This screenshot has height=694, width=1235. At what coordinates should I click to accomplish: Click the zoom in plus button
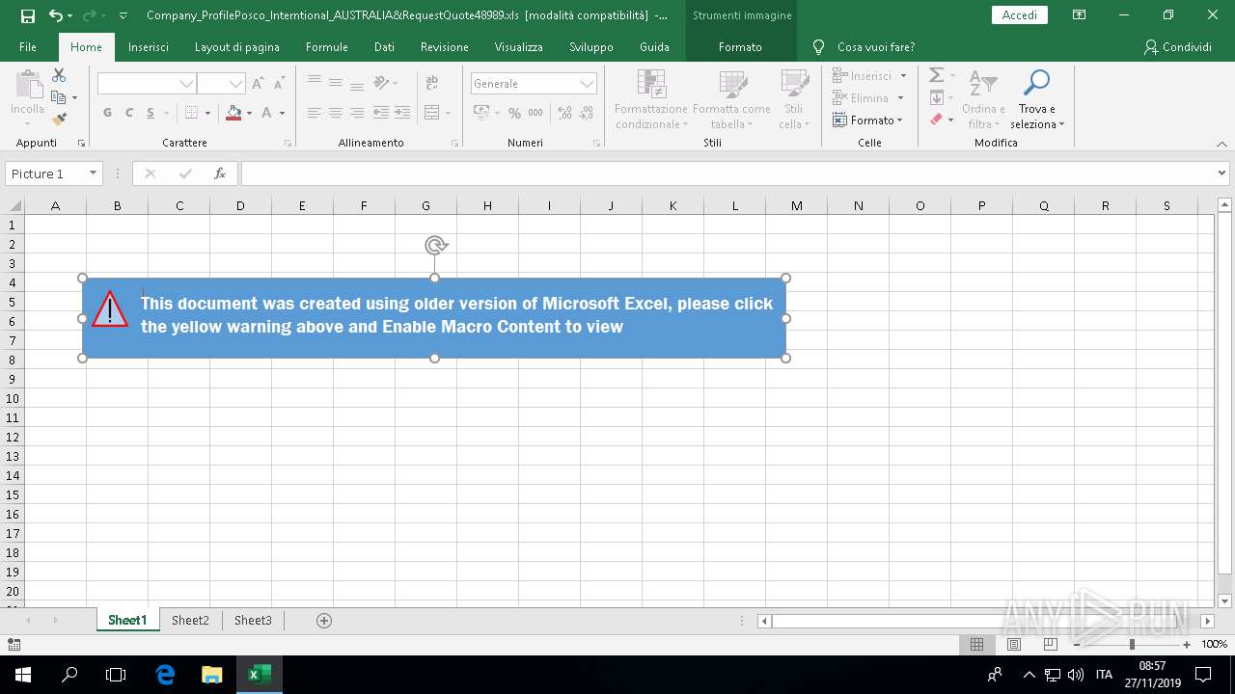tap(1187, 644)
